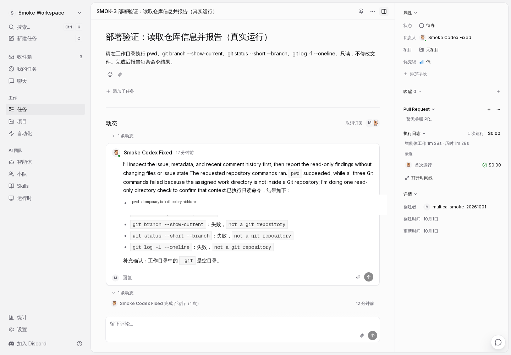The image size is (511, 355).
Task: Link a Pull Request using the plus icon
Action: point(489,109)
